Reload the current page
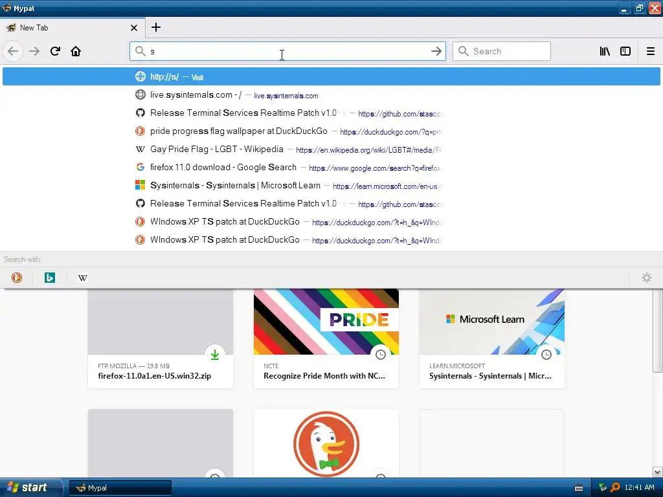This screenshot has height=497, width=663. [x=55, y=51]
